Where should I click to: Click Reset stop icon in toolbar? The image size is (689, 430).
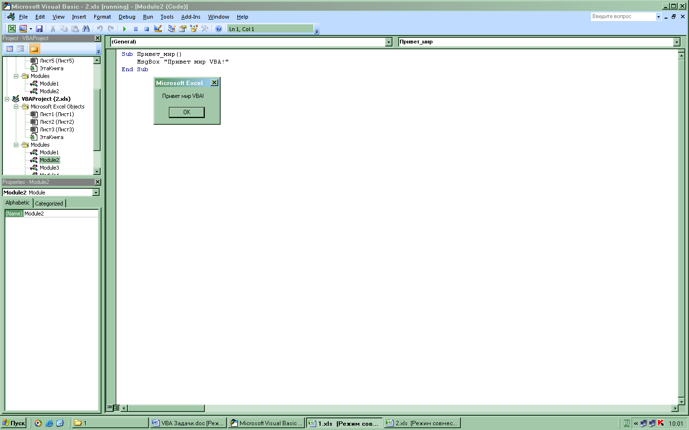click(x=146, y=29)
